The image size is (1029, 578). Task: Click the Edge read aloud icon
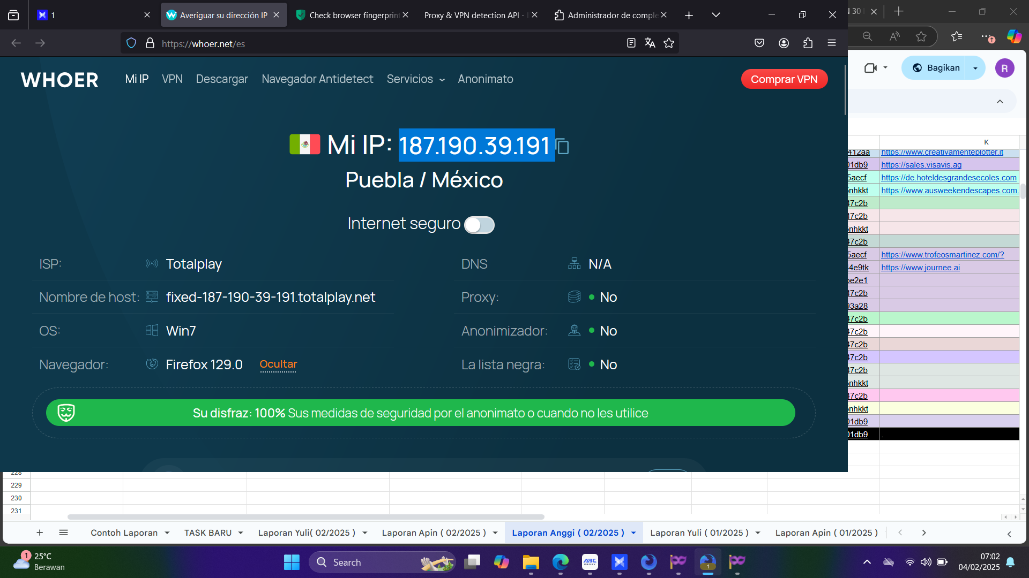tap(894, 36)
